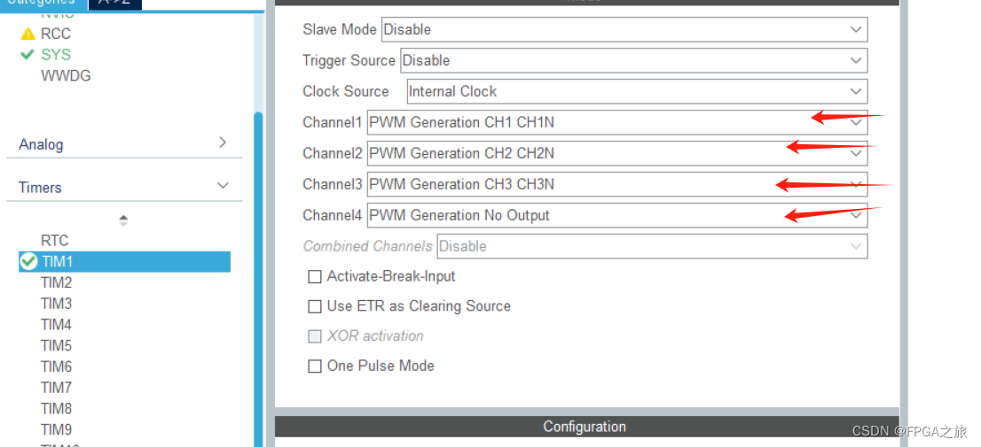The image size is (981, 447).
Task: Select TIM6 in the Timers list
Action: tap(56, 366)
